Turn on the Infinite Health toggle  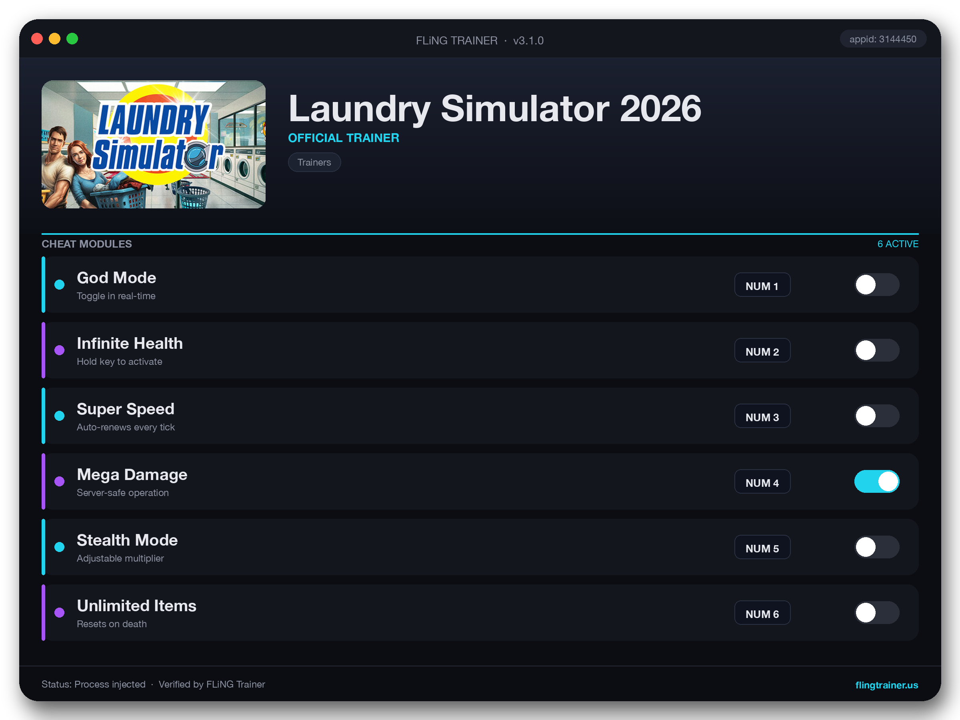[x=877, y=350]
